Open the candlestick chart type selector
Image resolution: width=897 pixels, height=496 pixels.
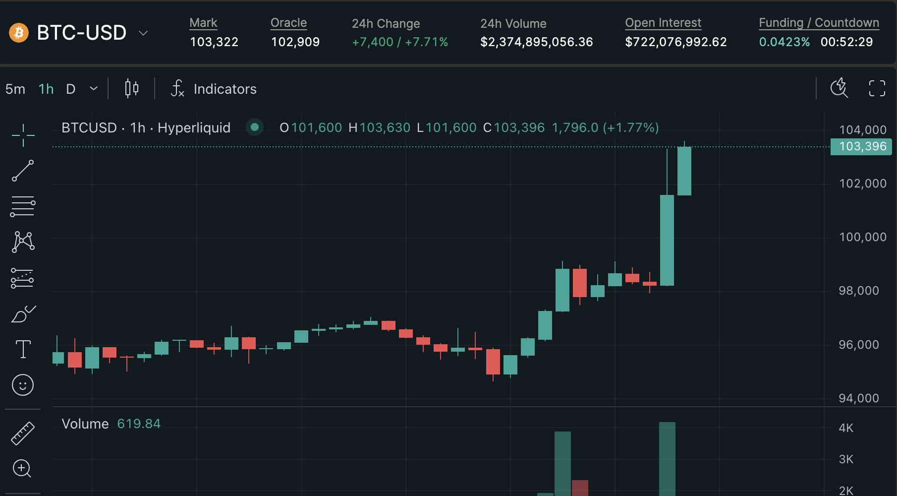point(131,89)
